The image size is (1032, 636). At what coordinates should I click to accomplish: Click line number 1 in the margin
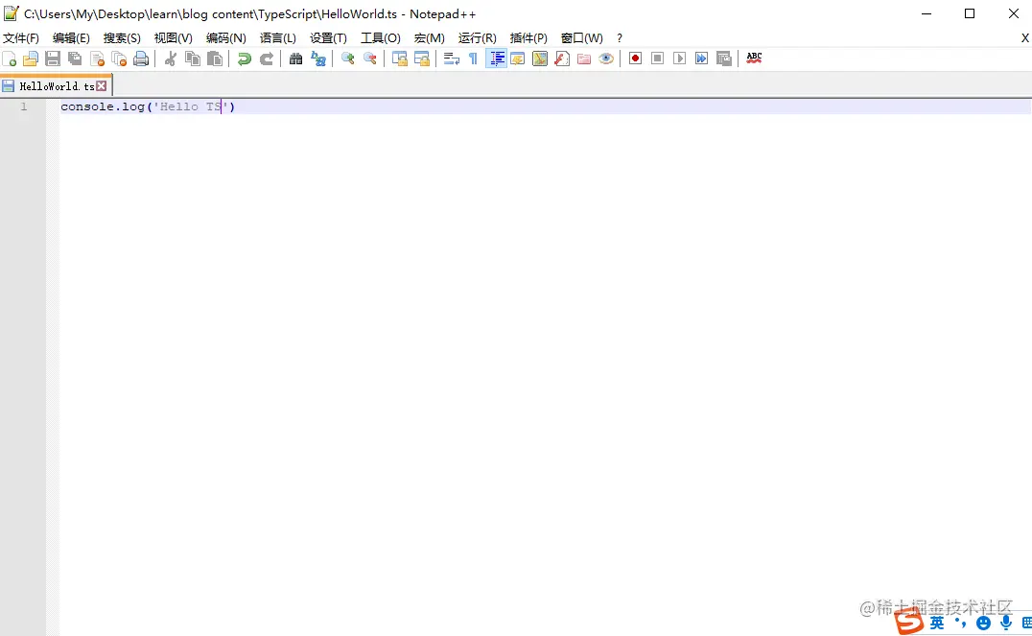click(24, 106)
